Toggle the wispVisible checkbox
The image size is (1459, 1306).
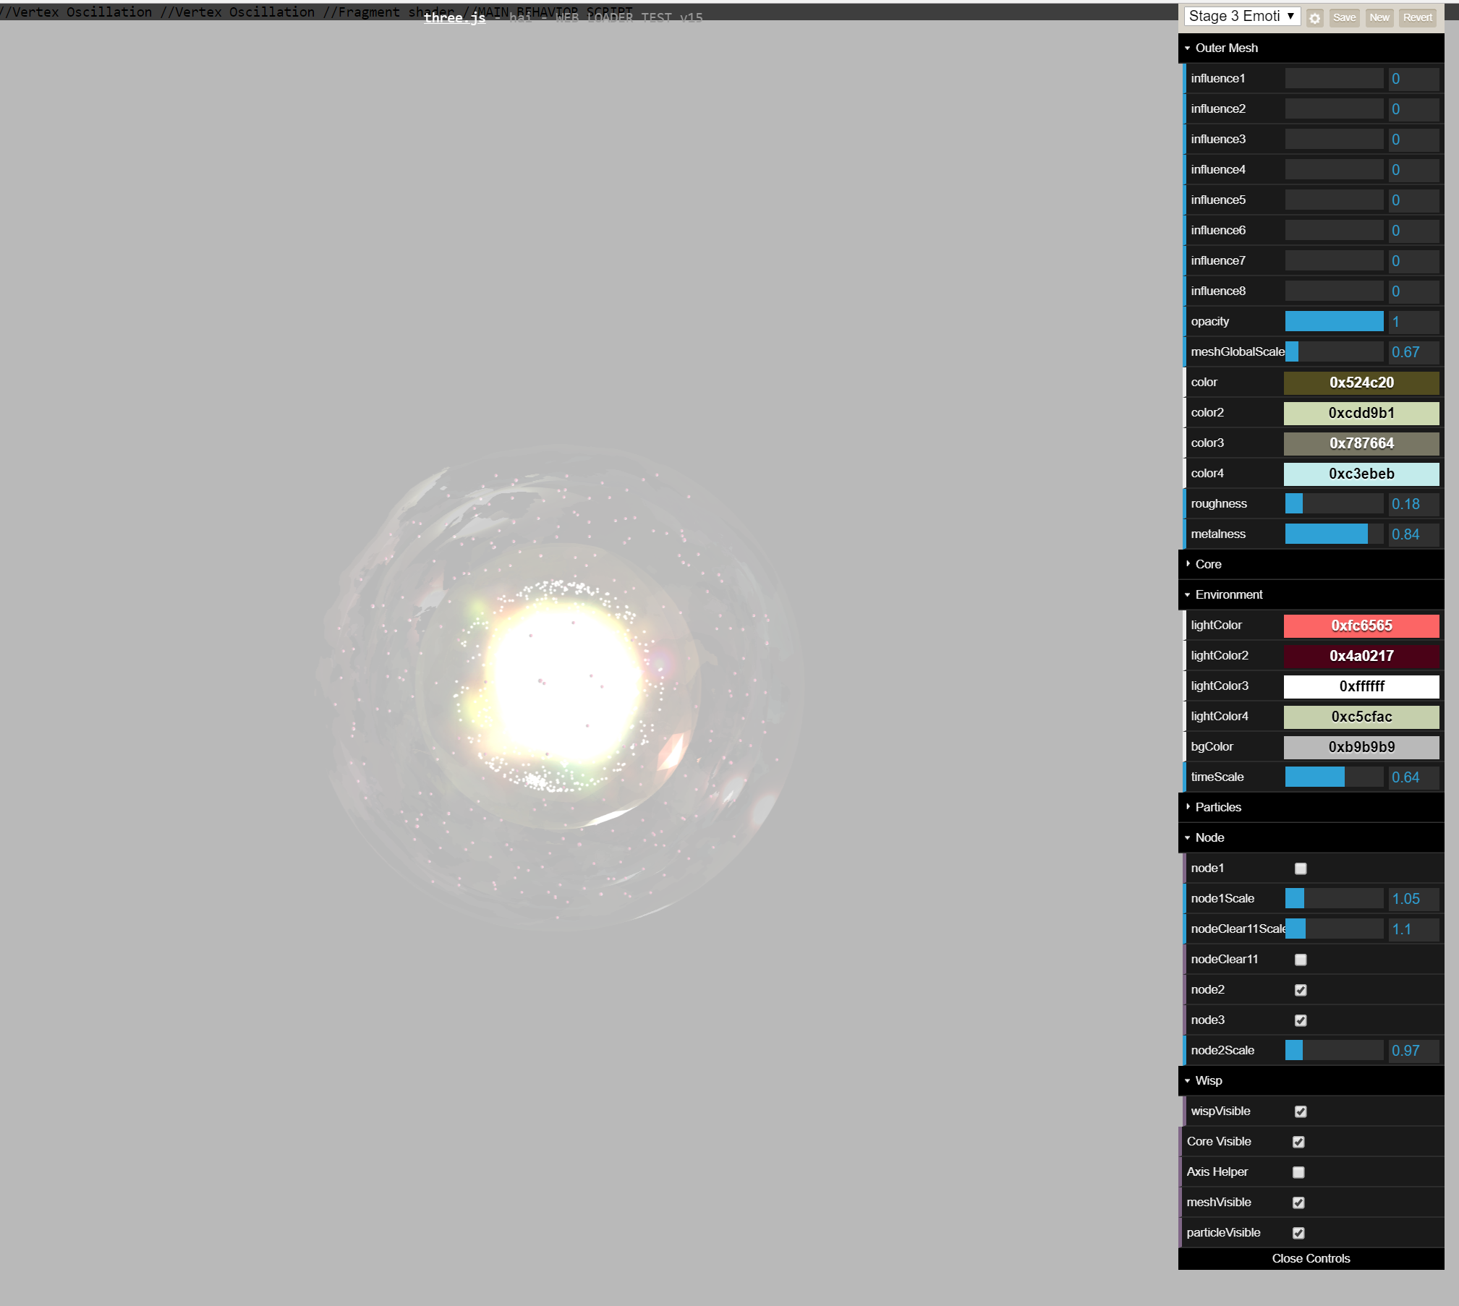pos(1300,1111)
